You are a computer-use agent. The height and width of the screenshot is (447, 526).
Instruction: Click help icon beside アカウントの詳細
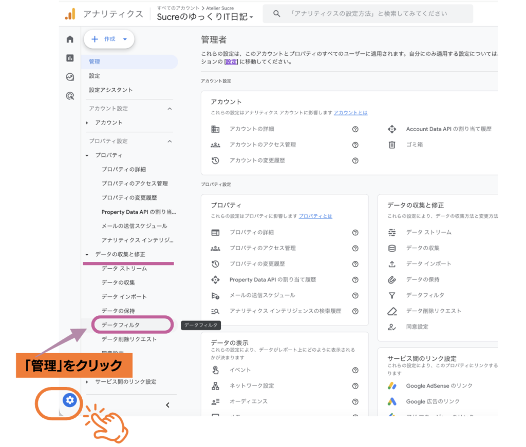tap(355, 129)
